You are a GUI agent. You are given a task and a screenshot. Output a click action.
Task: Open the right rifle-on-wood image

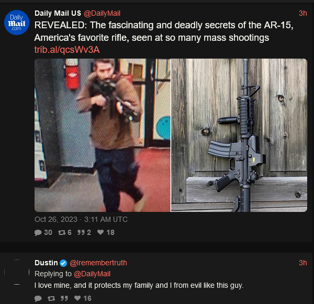pyautogui.click(x=239, y=135)
